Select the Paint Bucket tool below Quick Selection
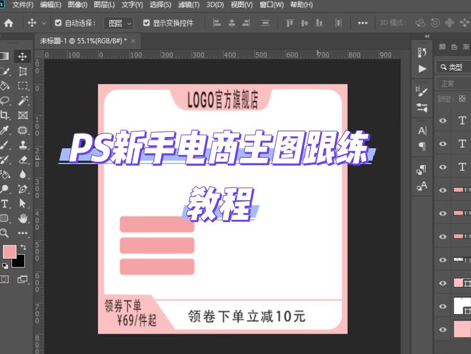The image size is (471, 354). pyautogui.click(x=4, y=86)
